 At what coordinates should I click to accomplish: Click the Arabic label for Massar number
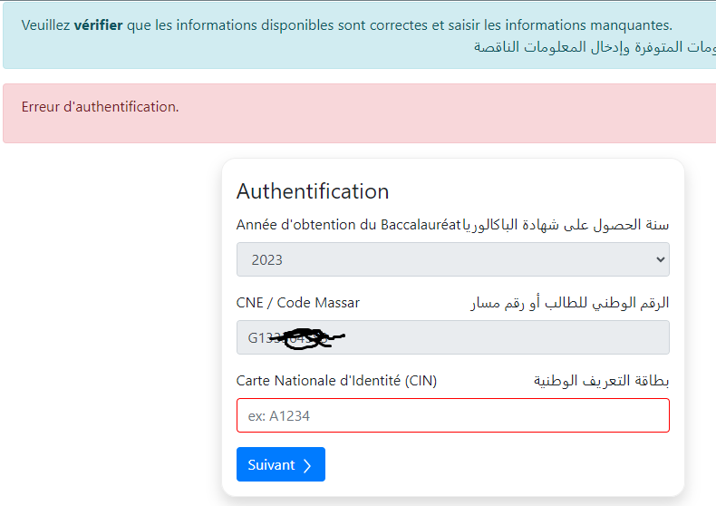[570, 303]
